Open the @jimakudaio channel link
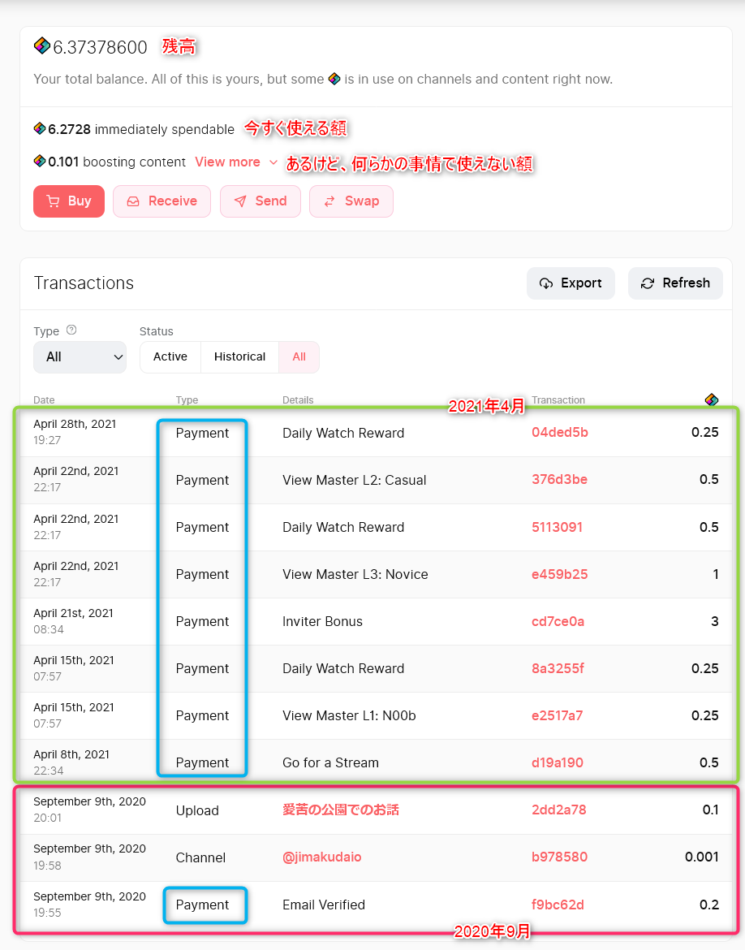 click(321, 857)
